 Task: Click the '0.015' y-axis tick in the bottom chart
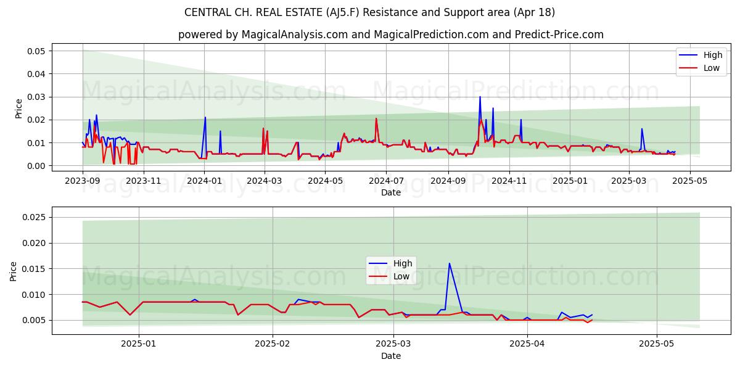click(35, 269)
